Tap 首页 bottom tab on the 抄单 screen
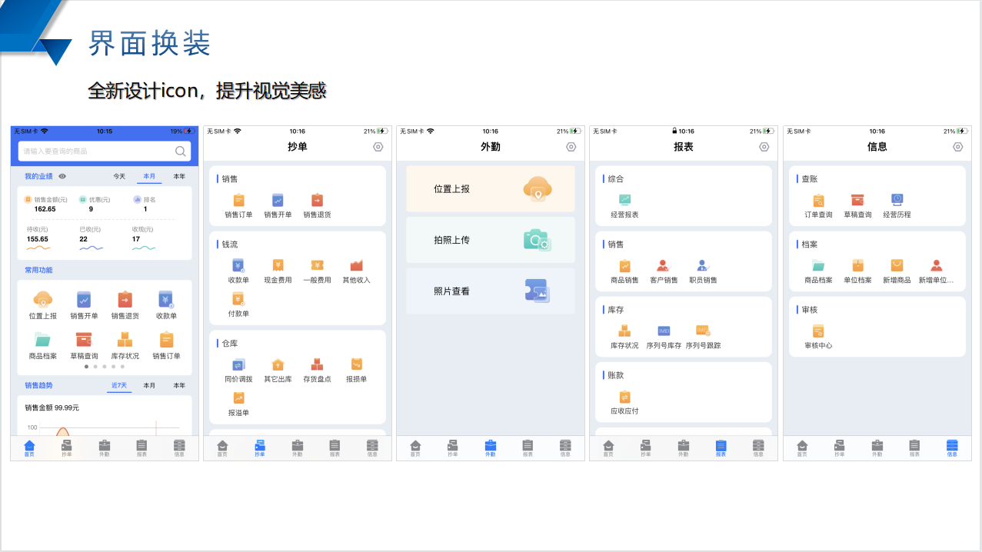 click(222, 448)
